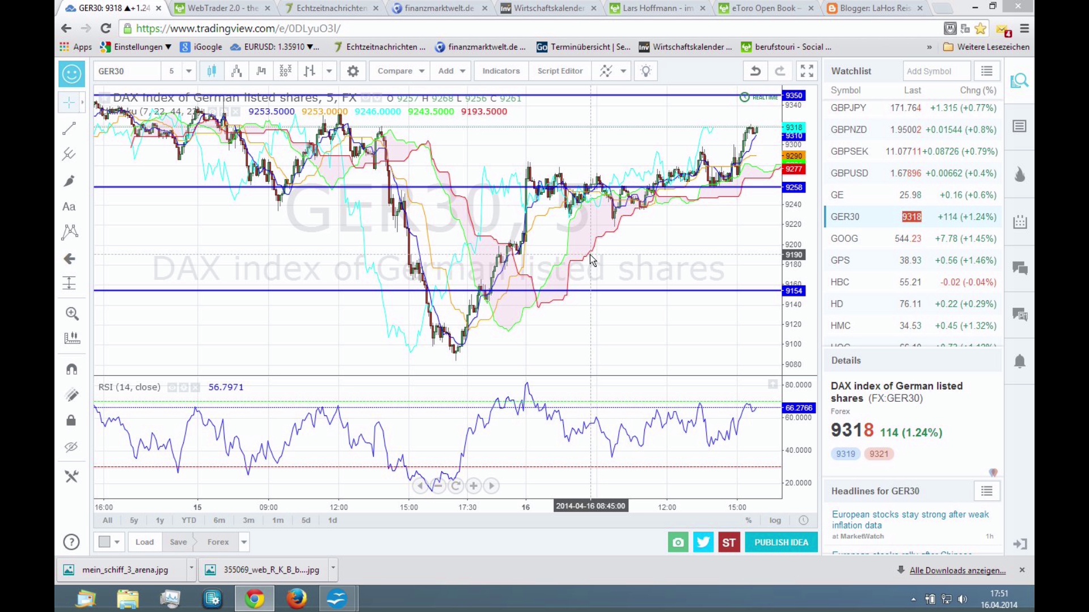Viewport: 1089px width, 612px height.
Task: Click the Add Symbol input field
Action: click(936, 71)
